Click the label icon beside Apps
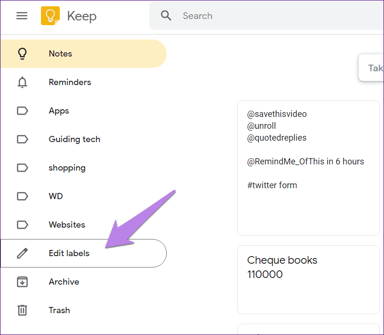Viewport: 384px width, 335px height. (22, 111)
